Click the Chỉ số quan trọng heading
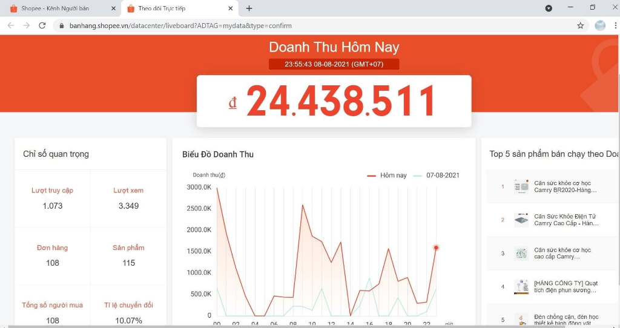 [56, 154]
